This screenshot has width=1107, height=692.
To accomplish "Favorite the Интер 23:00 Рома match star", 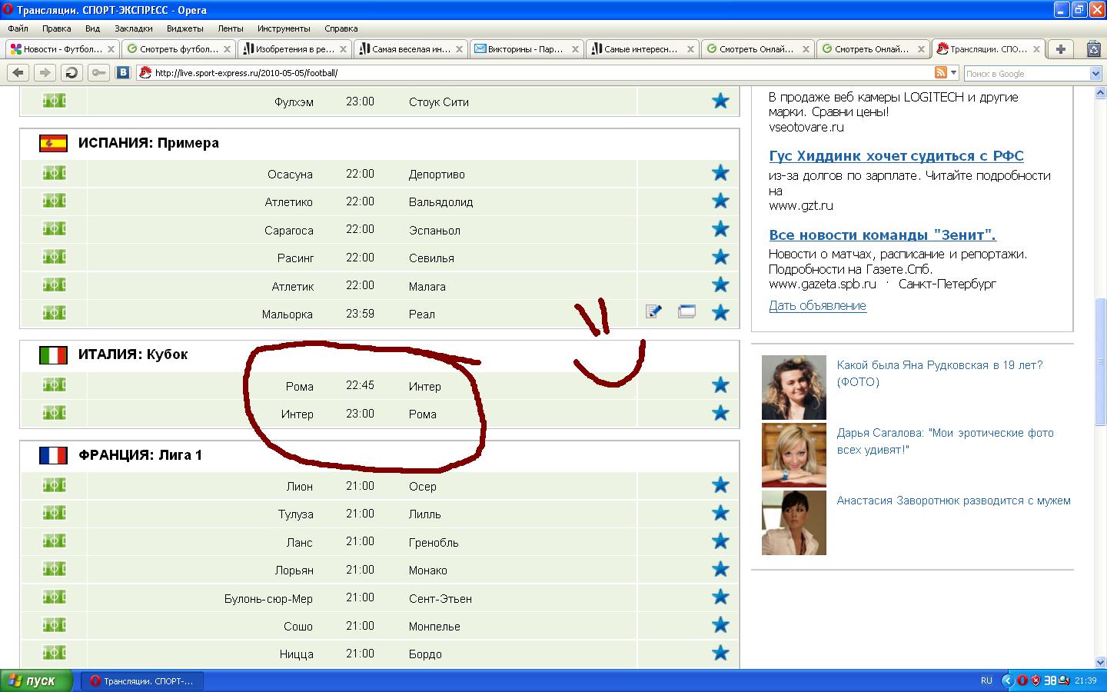I will coord(720,413).
